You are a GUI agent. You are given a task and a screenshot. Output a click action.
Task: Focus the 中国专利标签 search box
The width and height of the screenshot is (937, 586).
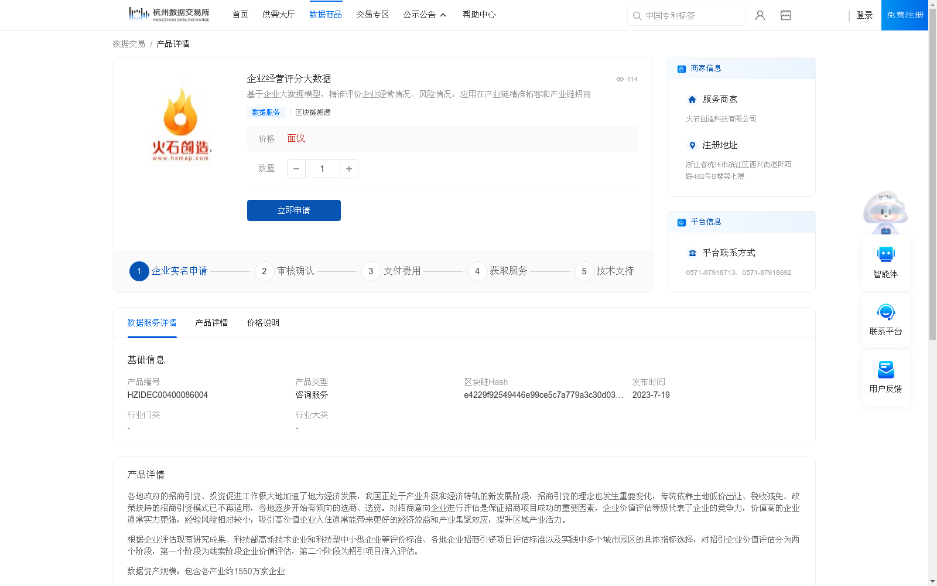686,16
